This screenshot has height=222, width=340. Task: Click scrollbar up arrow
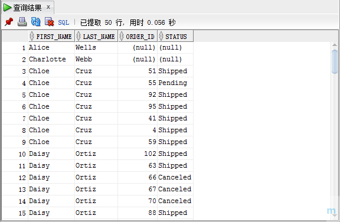coord(335,45)
